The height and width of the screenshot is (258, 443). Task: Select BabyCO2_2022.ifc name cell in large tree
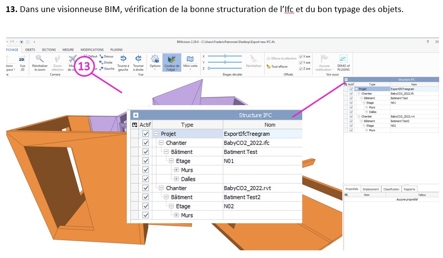[x=246, y=143]
